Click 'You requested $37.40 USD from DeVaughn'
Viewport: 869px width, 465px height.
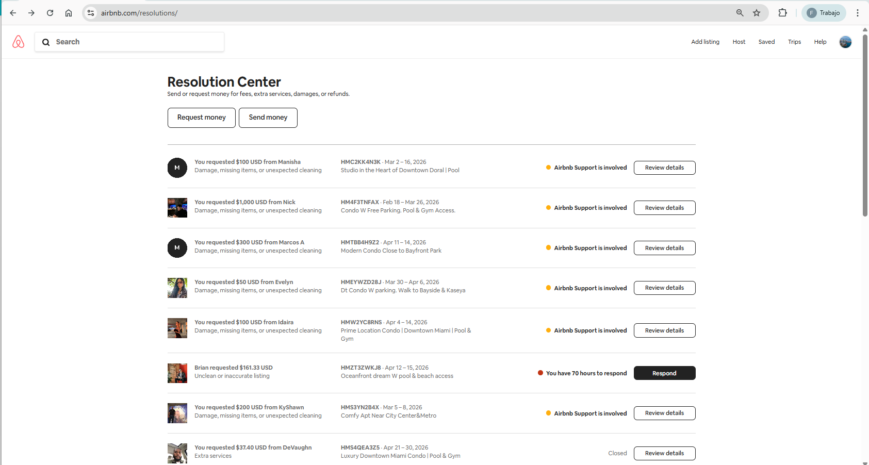[253, 447]
